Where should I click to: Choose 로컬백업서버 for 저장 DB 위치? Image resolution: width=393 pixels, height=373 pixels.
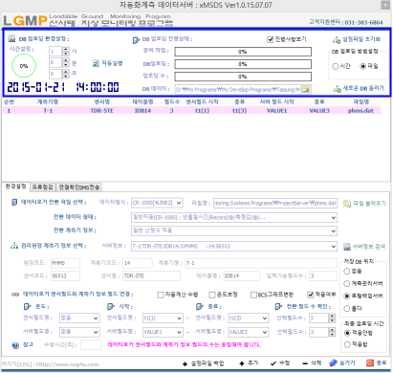coord(347,296)
